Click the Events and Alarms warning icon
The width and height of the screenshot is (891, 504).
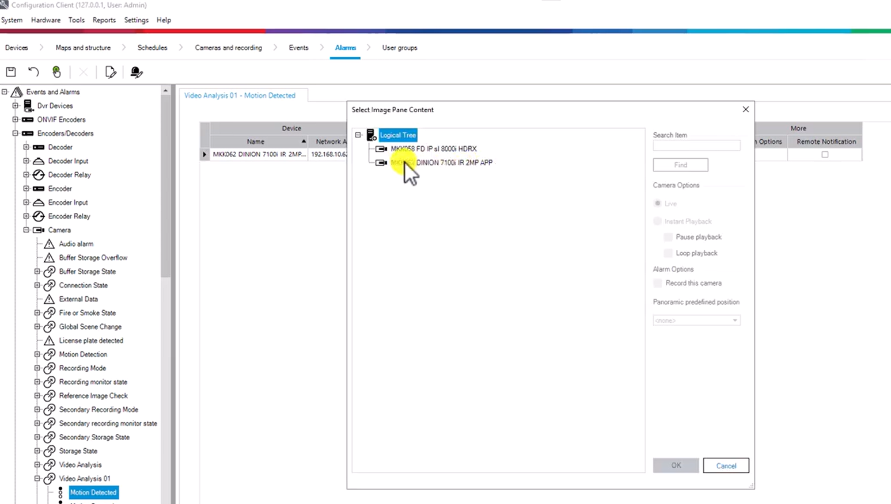[x=16, y=91]
